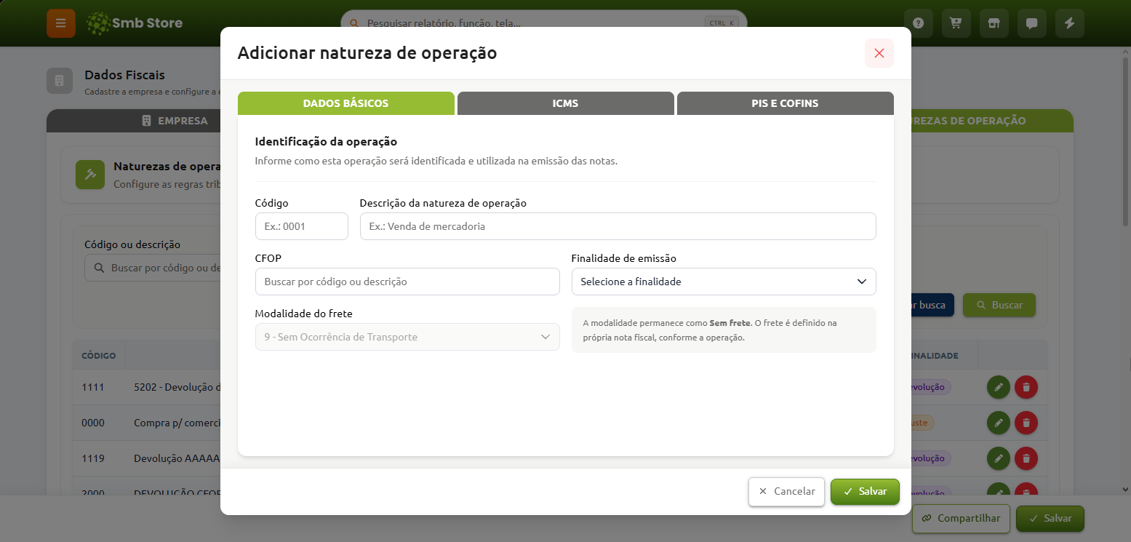Open the orange hamburger menu
The height and width of the screenshot is (542, 1131).
(x=61, y=23)
